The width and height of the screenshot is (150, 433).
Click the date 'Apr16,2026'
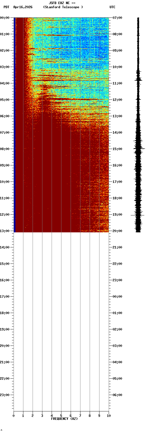click(23, 7)
